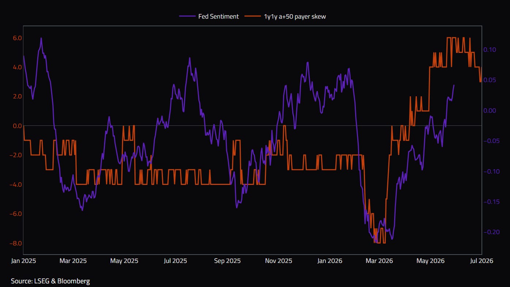Click the purple 0.05 right axis tick label
The width and height of the screenshot is (510, 287).
pyautogui.click(x=490, y=80)
